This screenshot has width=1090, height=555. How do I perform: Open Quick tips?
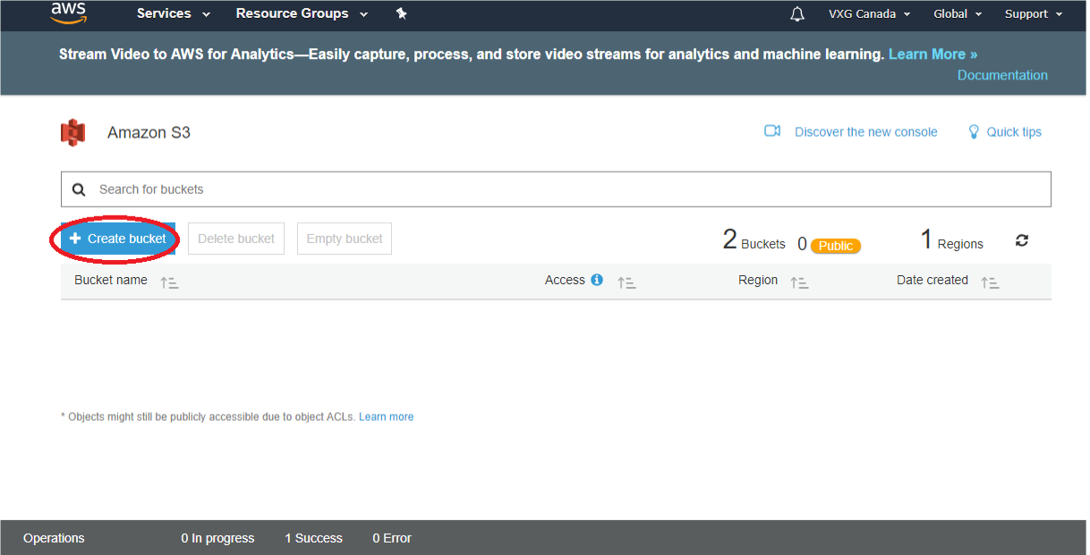pos(1013,131)
